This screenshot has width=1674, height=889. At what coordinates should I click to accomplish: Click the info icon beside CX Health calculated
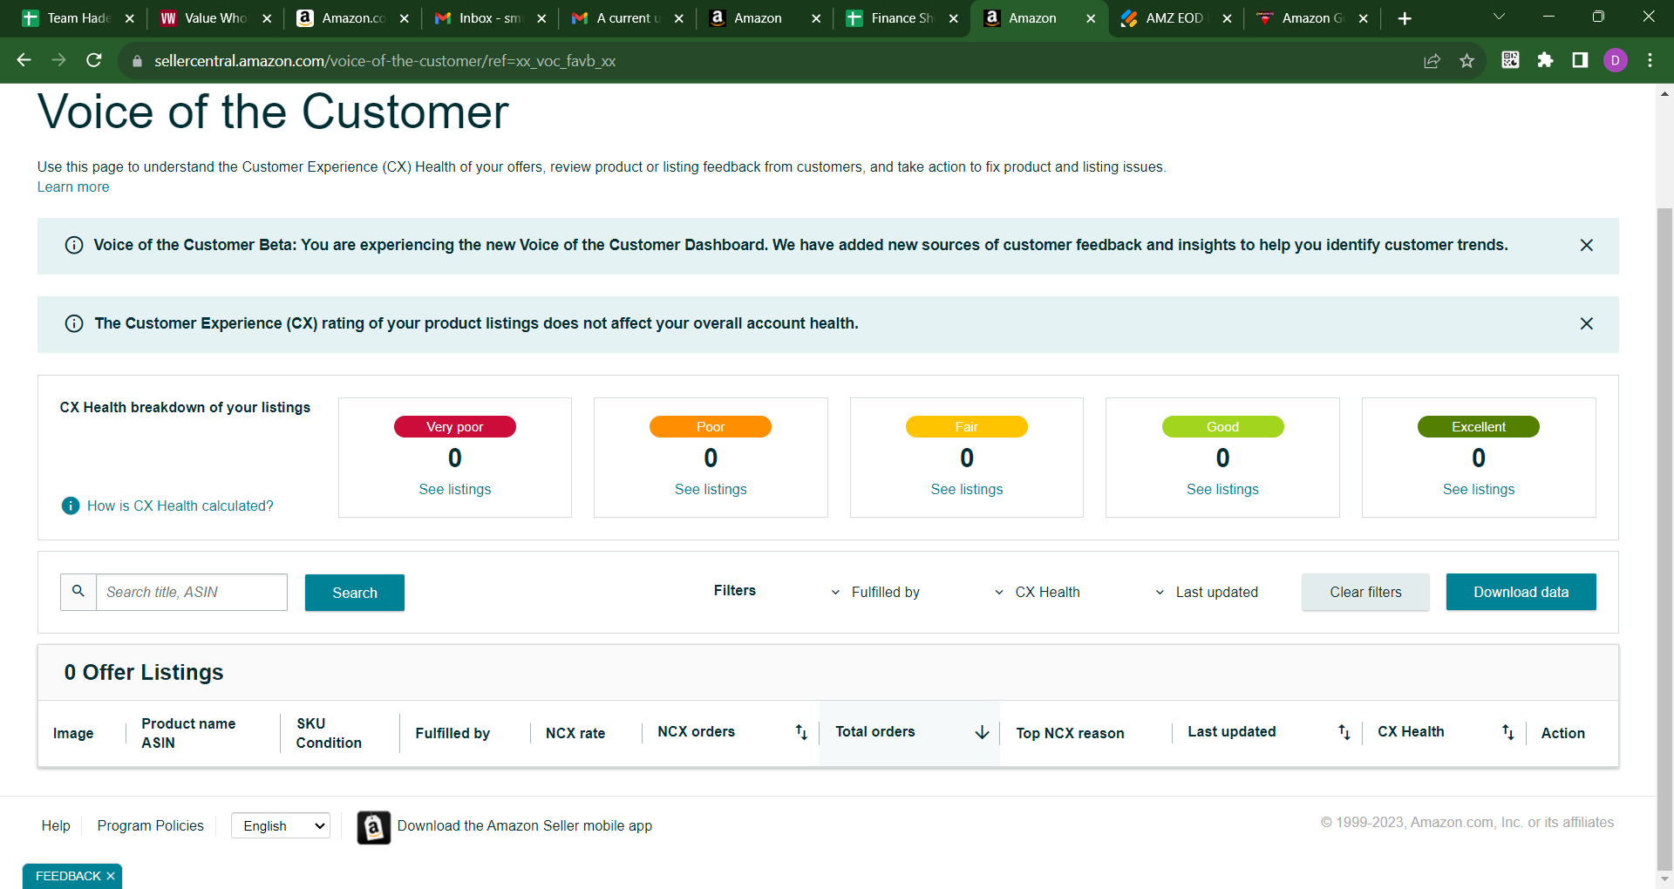(71, 506)
